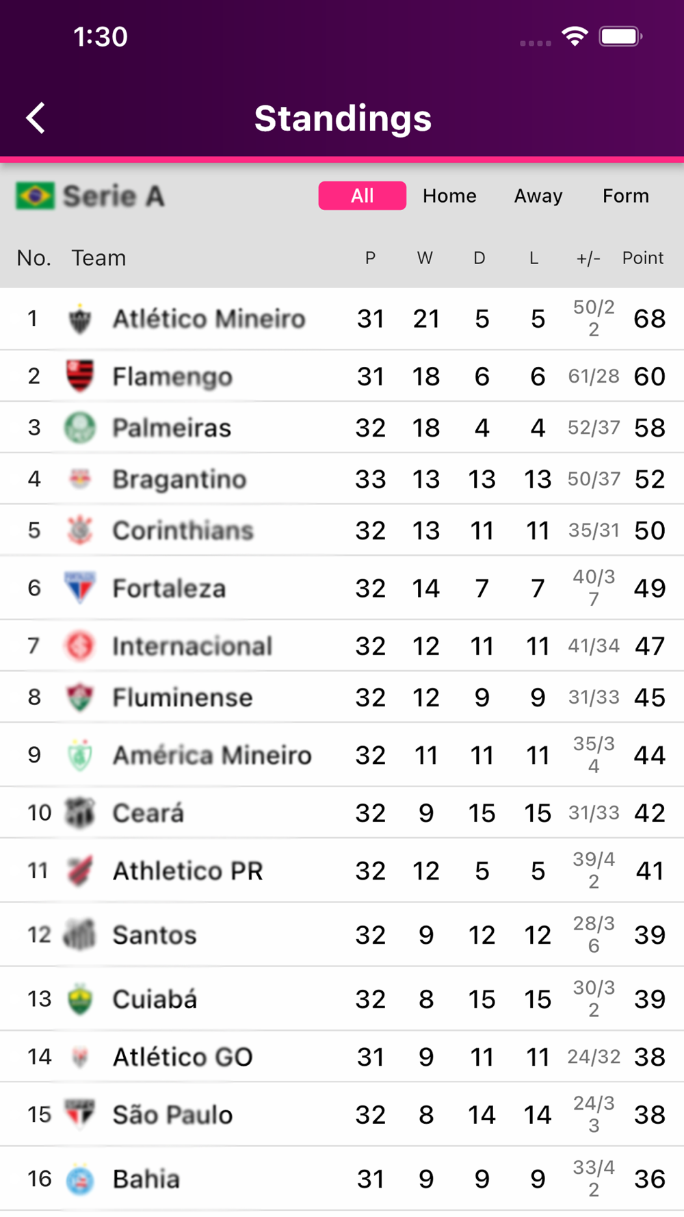Open the Atlético Mineiro team row
This screenshot has width=684, height=1217.
(x=342, y=319)
